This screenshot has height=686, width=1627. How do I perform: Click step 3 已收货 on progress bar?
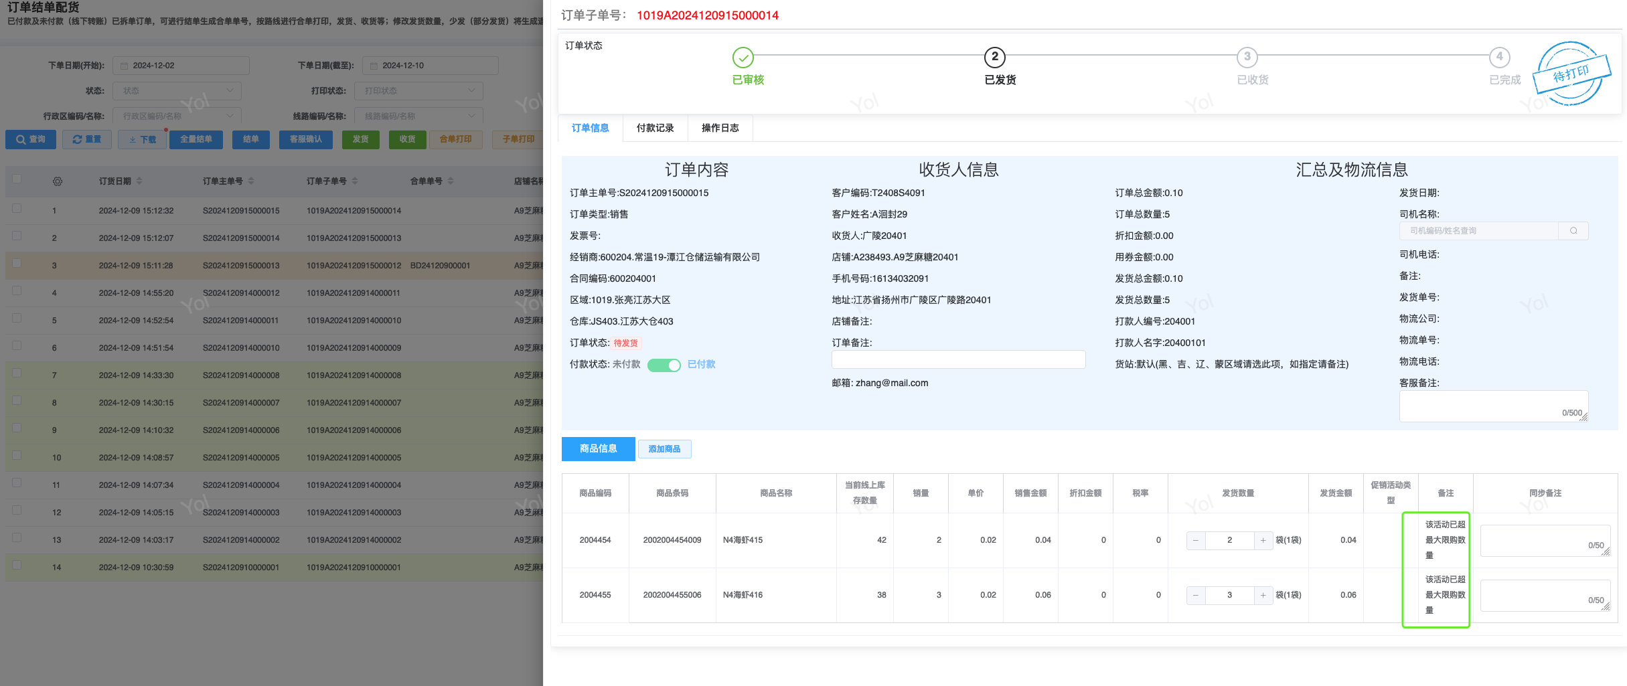coord(1247,58)
